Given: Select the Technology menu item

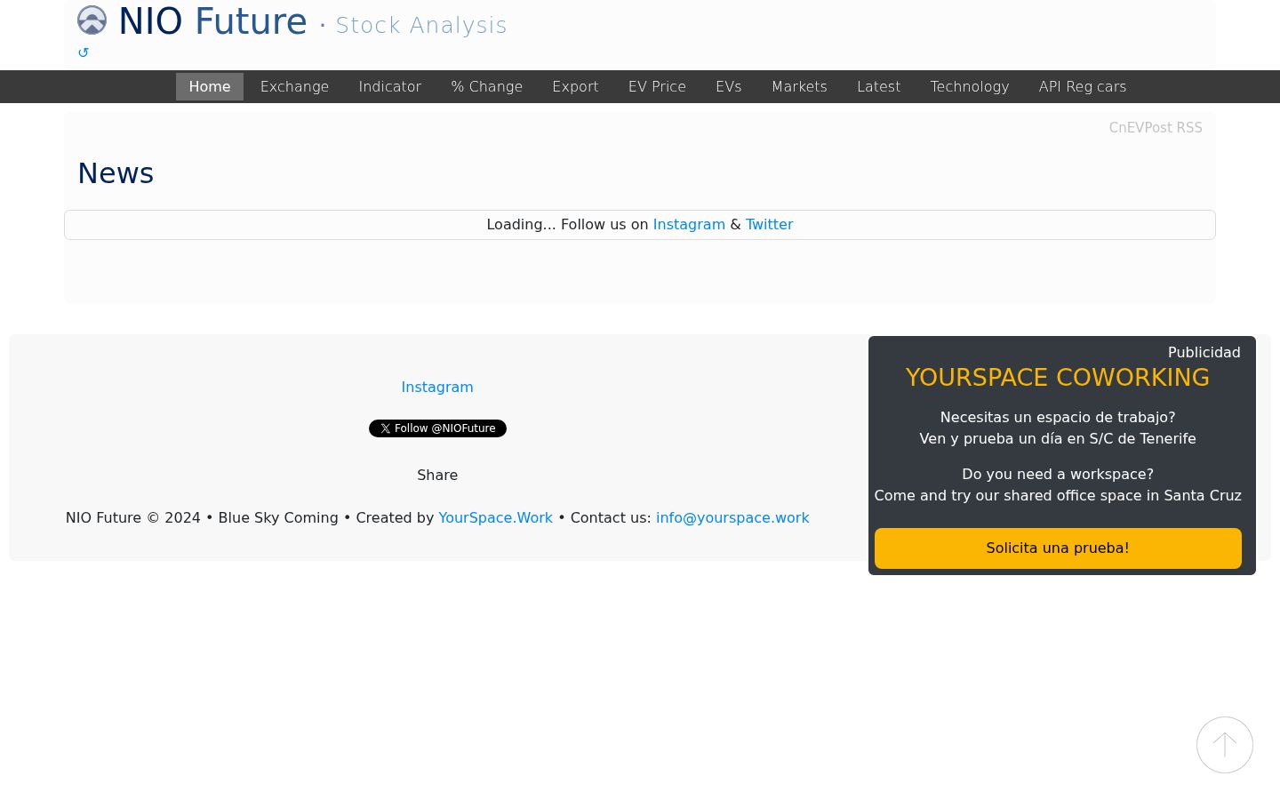Looking at the screenshot, I should point(969,86).
